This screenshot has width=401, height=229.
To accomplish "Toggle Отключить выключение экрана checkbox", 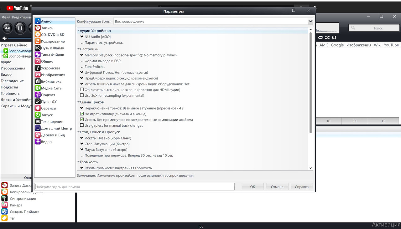I will coord(82,90).
